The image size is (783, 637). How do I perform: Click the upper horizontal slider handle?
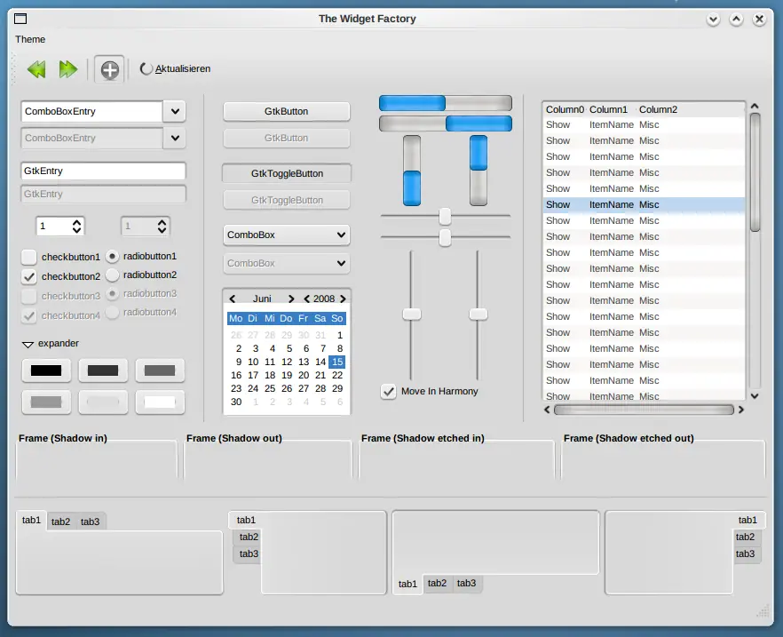[x=445, y=216]
